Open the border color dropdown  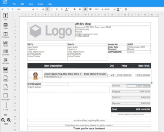(x=119, y=9)
